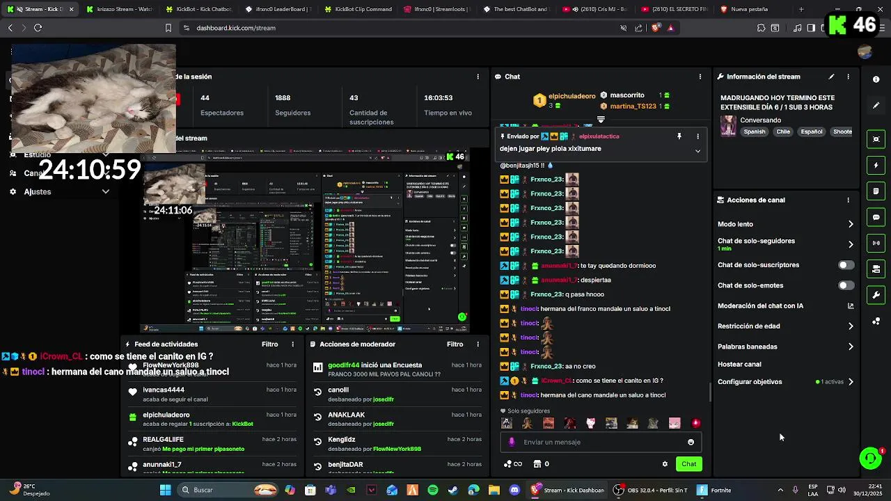Screen dimensions: 891x501
Task: Toggle Chat de solo-suscriptores switch
Action: pos(846,265)
